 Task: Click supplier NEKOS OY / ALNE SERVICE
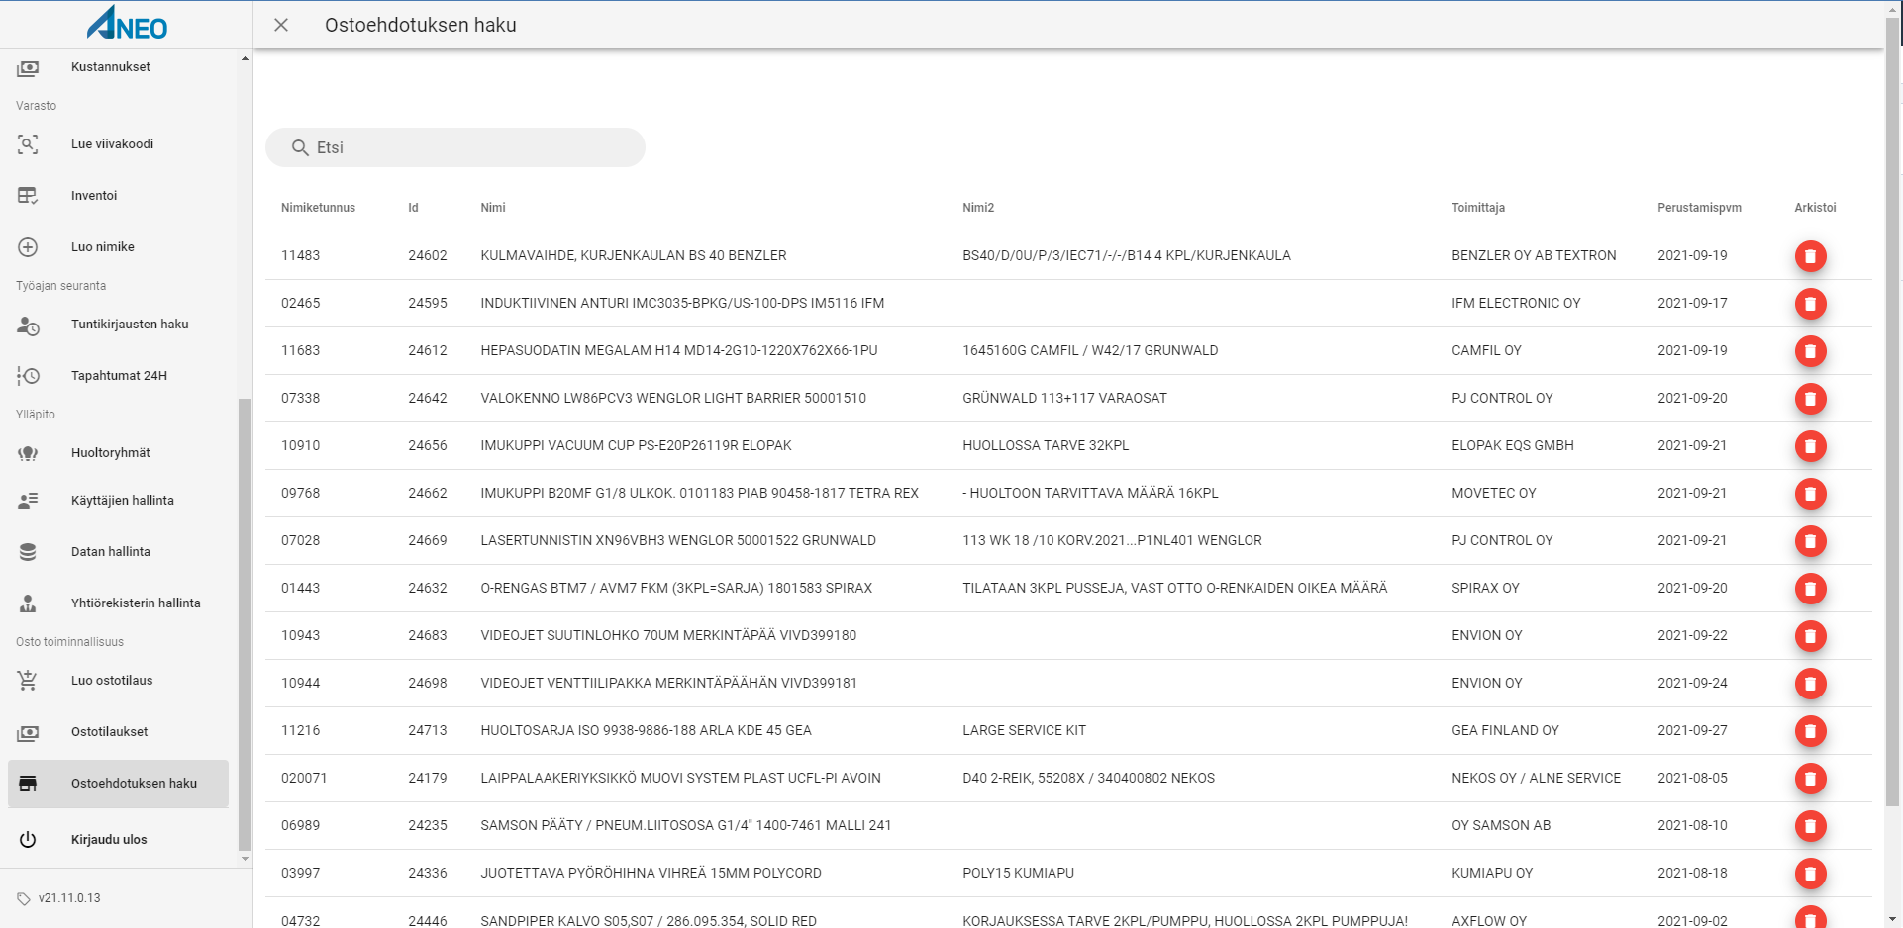tap(1536, 778)
